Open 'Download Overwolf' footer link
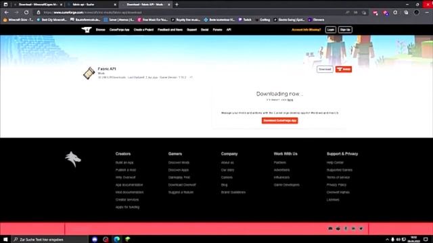 182,185
